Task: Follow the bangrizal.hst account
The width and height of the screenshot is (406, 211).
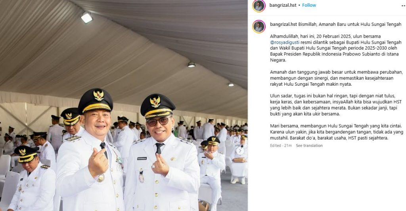Action: pyautogui.click(x=309, y=5)
